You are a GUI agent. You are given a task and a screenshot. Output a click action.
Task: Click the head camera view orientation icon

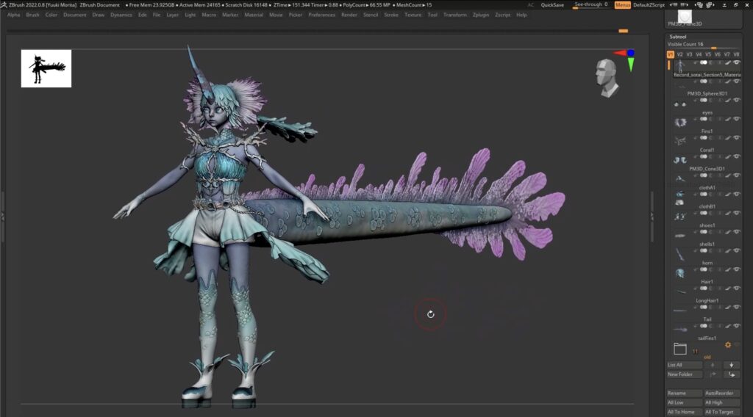click(607, 79)
